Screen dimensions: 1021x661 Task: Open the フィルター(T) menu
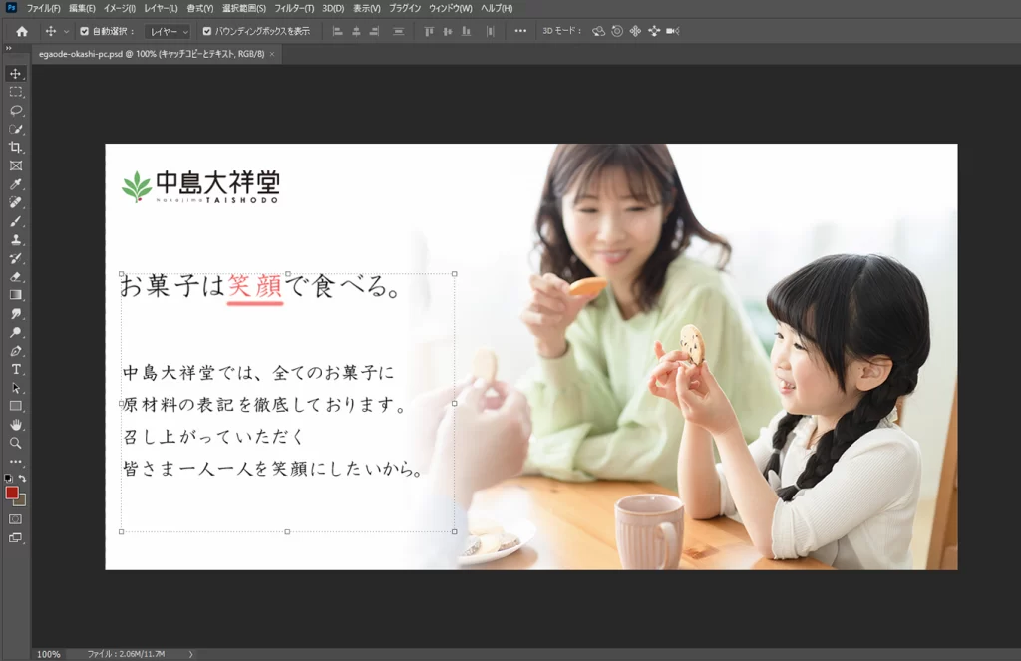coord(294,8)
